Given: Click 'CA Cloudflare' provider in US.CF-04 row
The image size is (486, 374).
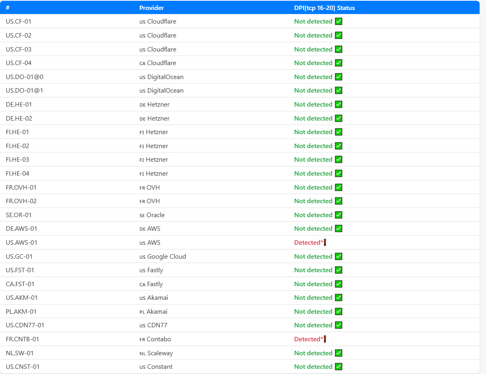Looking at the screenshot, I should tap(158, 63).
